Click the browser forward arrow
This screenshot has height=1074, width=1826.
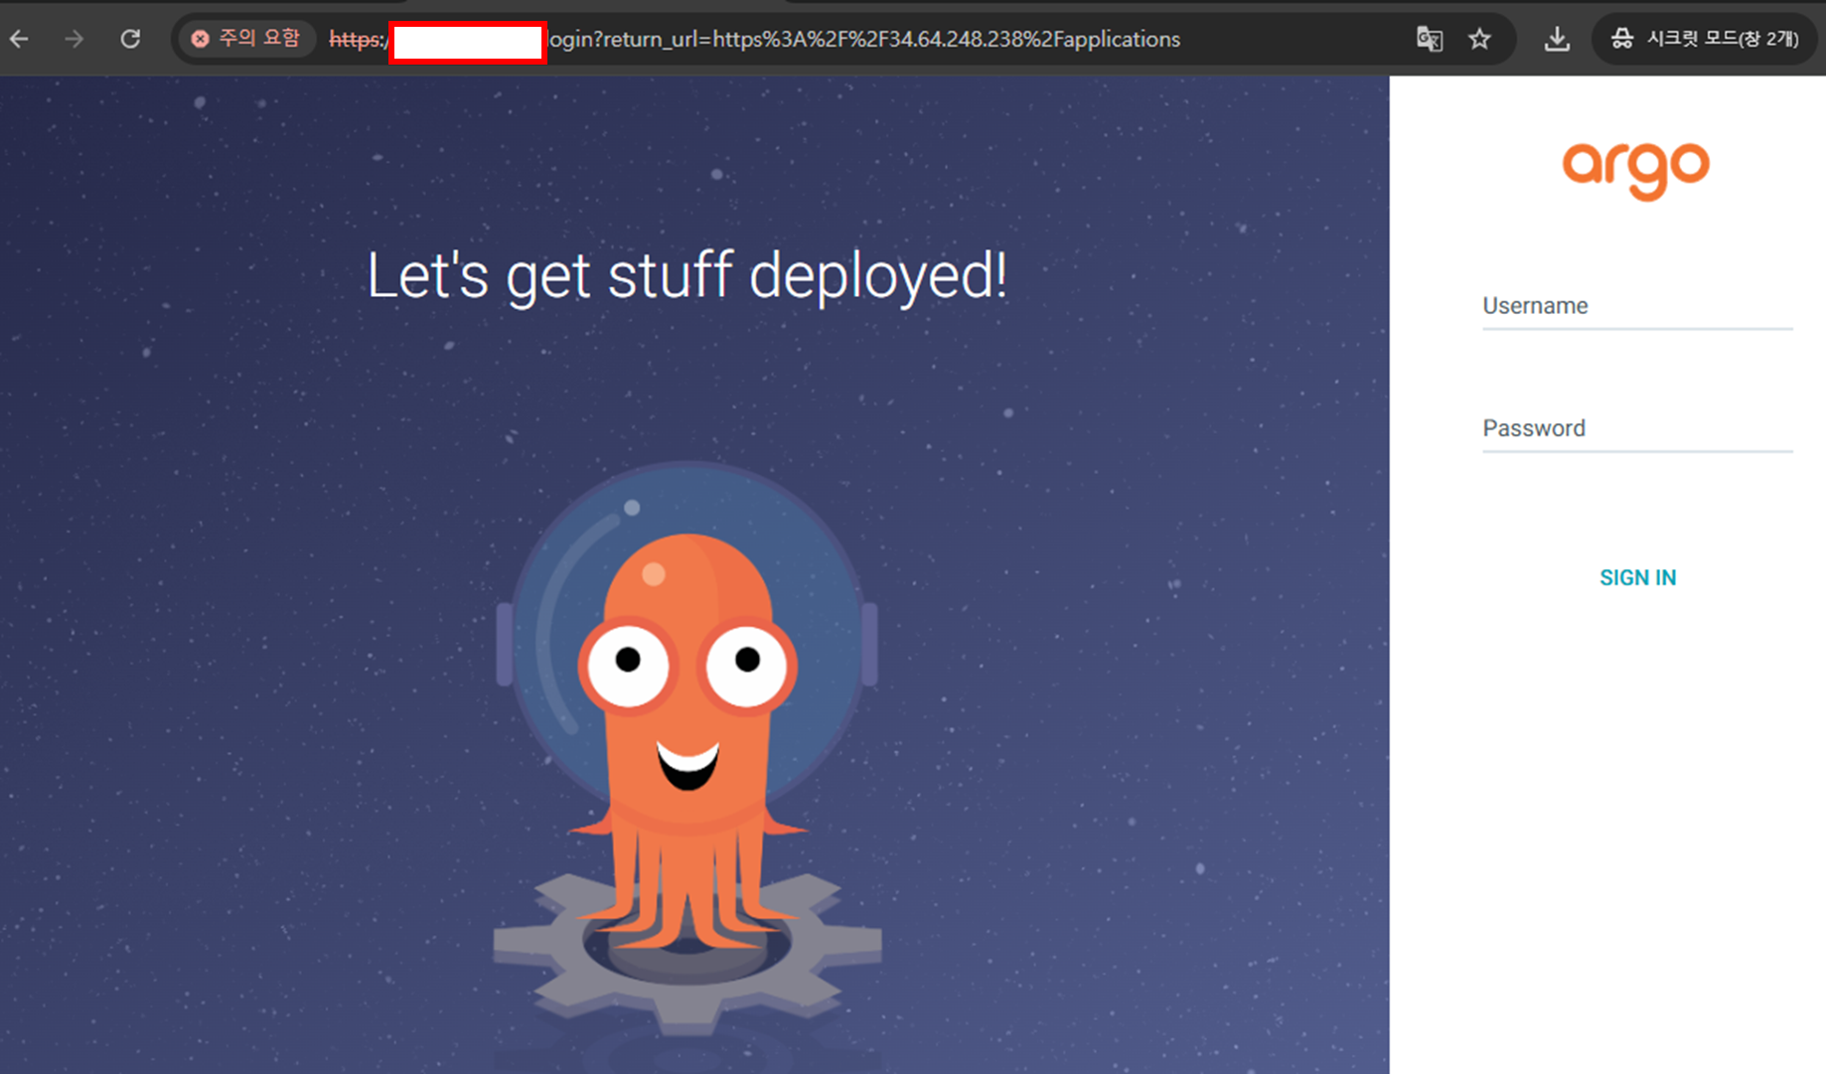point(75,39)
